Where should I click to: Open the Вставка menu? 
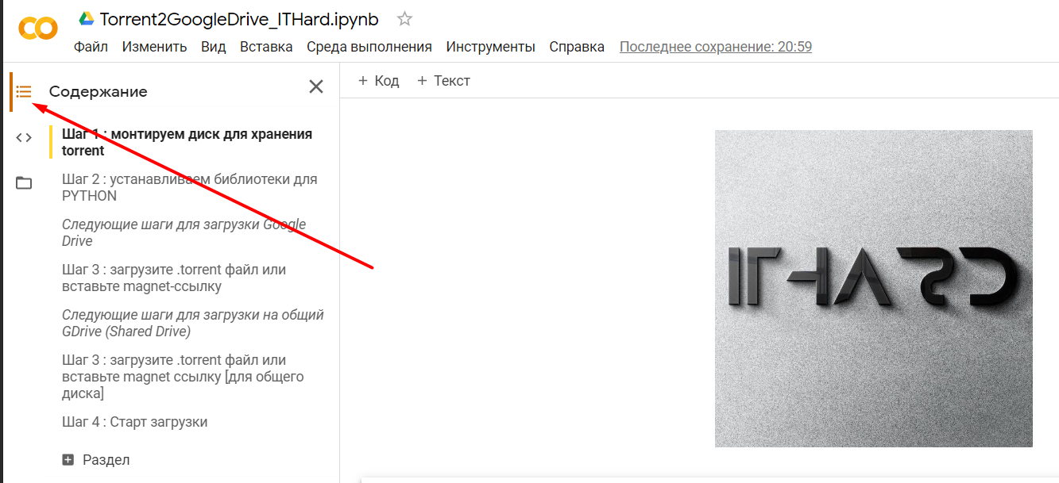(266, 47)
